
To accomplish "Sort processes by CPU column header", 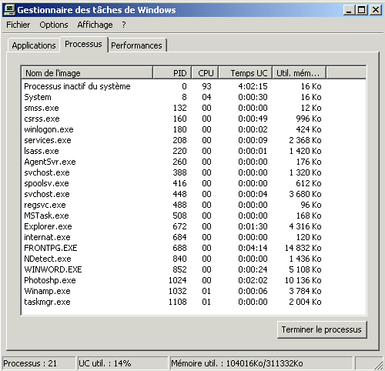I will (x=205, y=73).
